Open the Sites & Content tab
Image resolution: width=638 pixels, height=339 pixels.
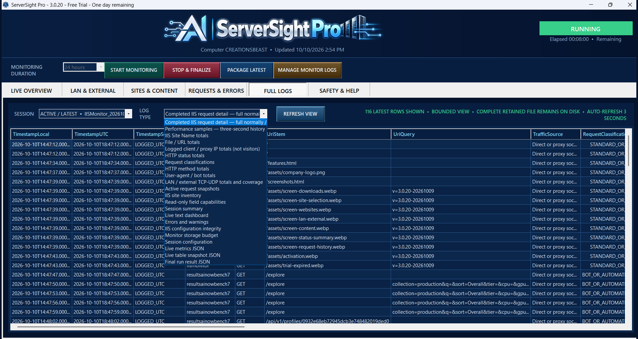coord(154,91)
